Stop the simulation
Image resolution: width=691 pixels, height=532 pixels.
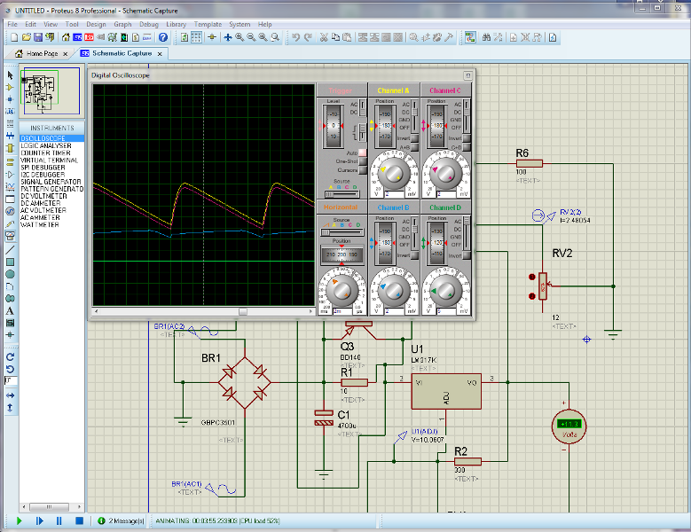[x=79, y=521]
